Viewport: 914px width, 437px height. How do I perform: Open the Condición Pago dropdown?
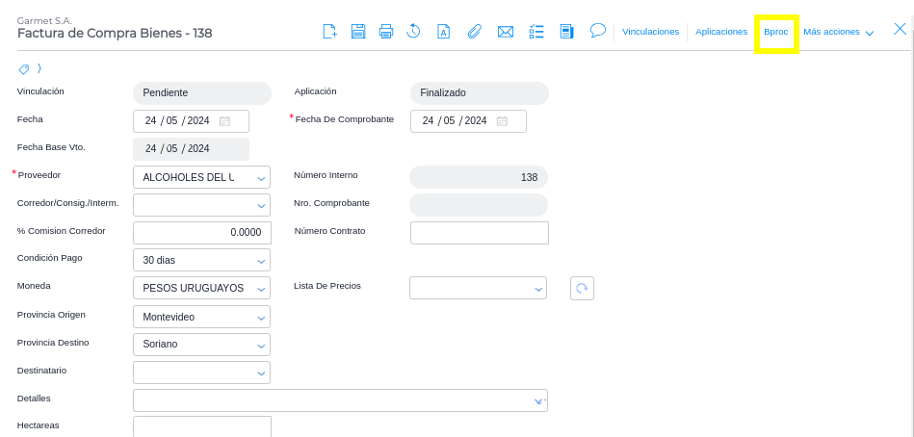click(x=262, y=261)
